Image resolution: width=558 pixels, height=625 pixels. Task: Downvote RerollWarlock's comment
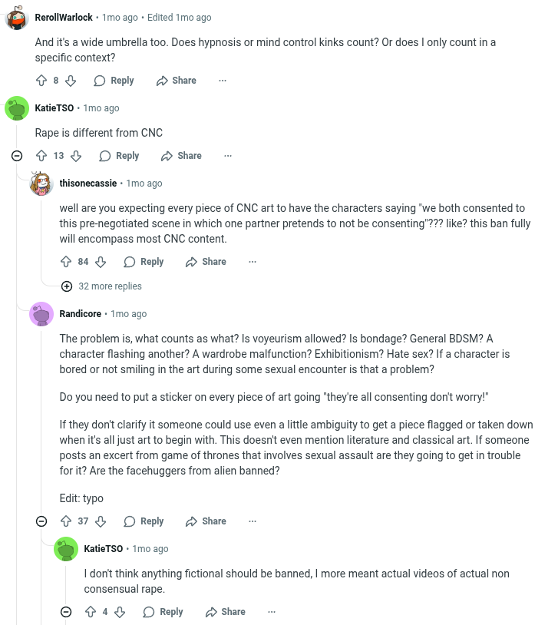click(71, 81)
